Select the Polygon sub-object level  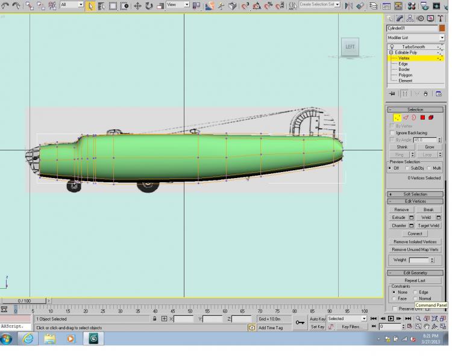[x=406, y=75]
